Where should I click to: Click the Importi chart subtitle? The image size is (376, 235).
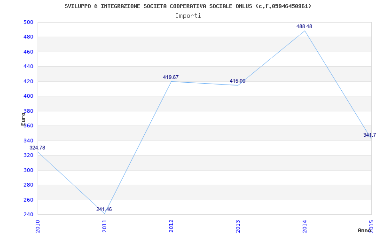click(x=188, y=16)
